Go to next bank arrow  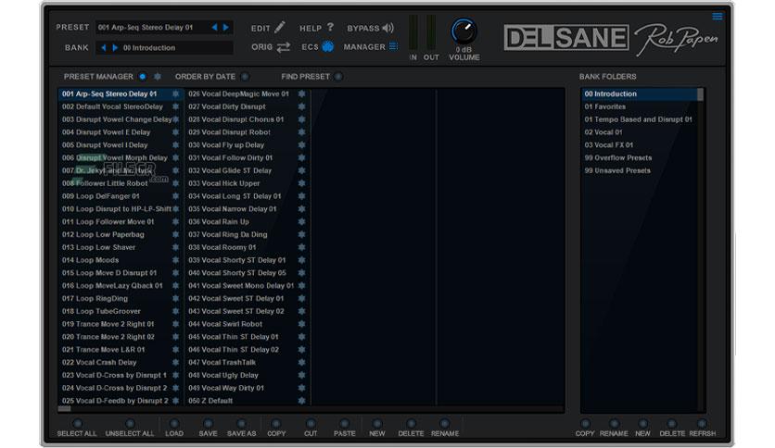(115, 48)
